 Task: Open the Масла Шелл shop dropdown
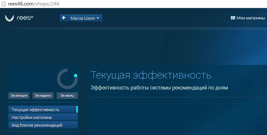(x=85, y=18)
